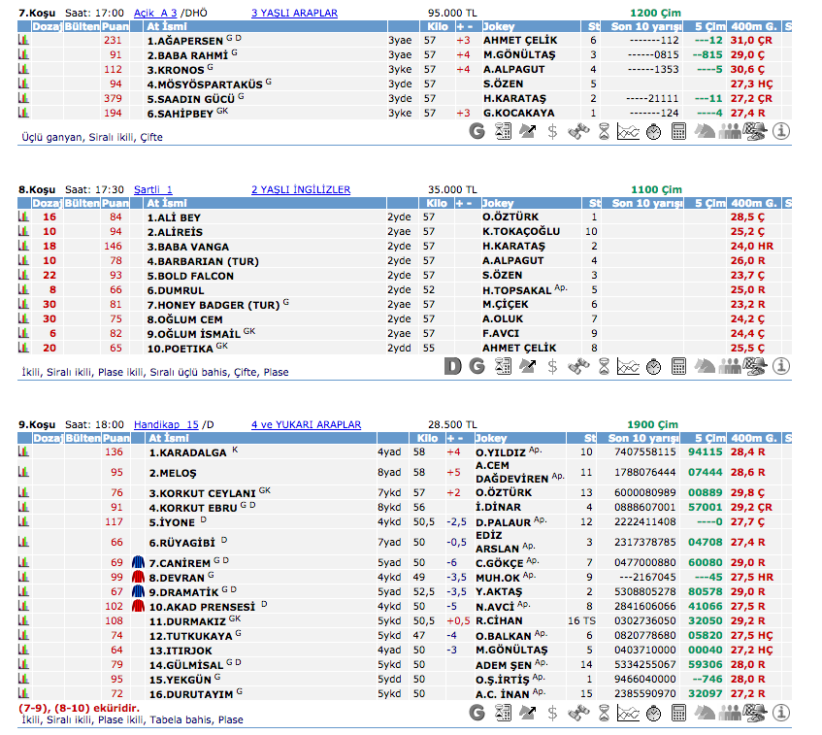The height and width of the screenshot is (735, 822).
Task: Click the "Puan" column header in race 7
Action: (x=115, y=27)
